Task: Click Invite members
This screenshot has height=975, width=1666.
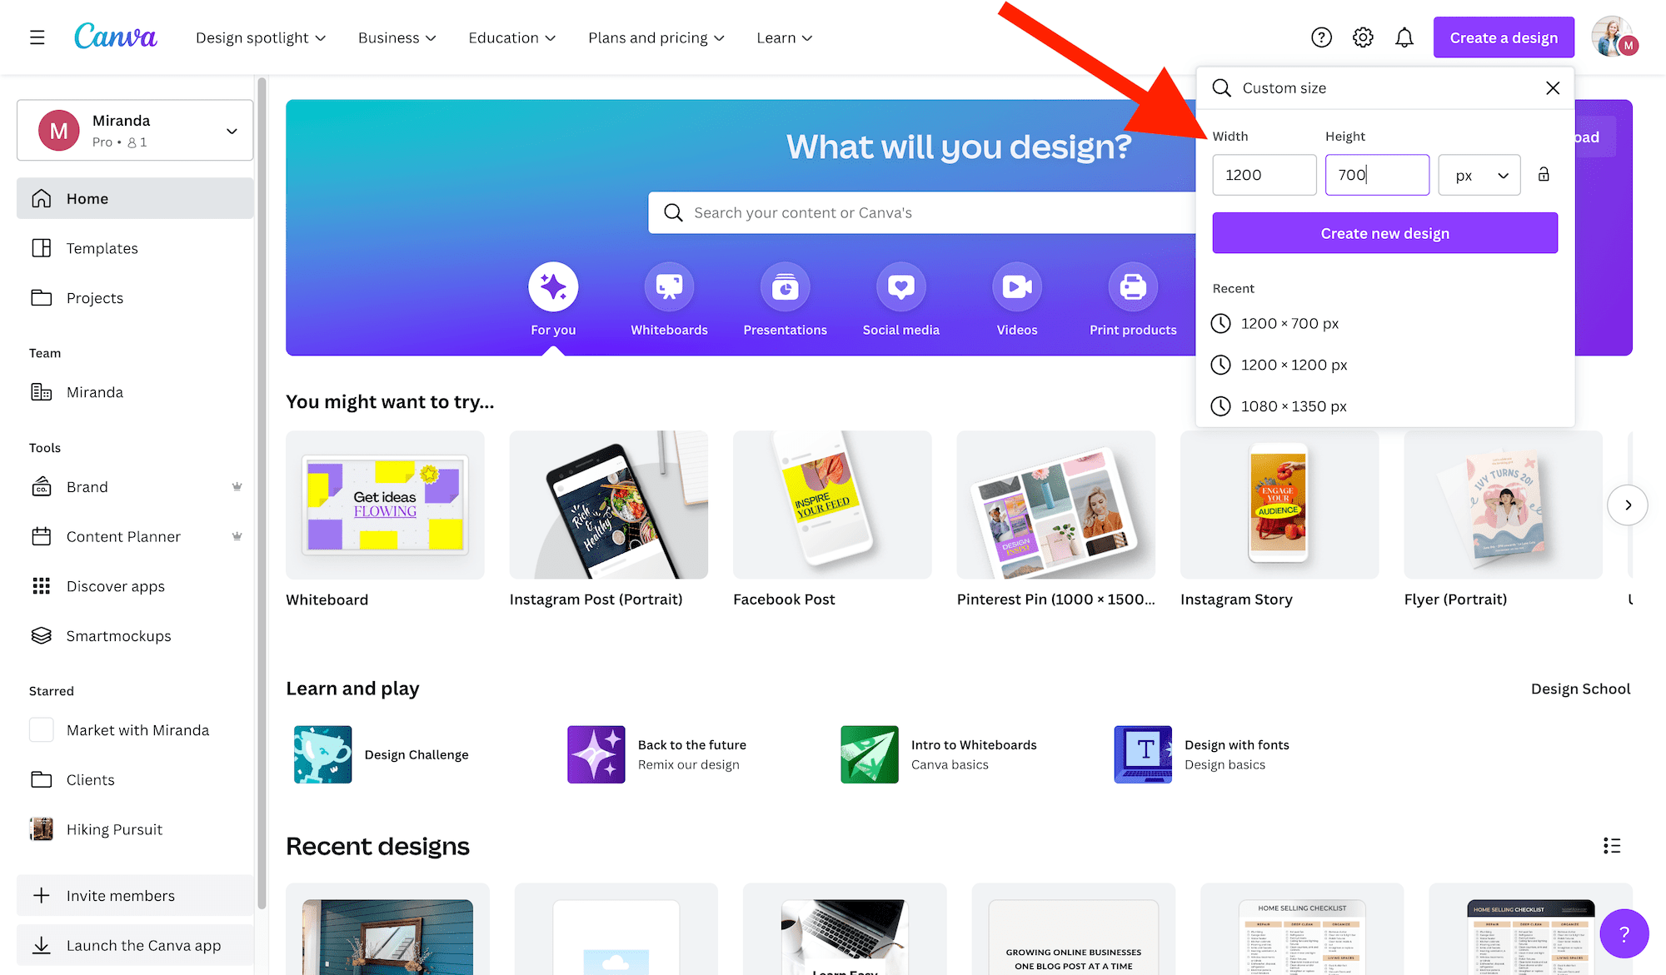Action: [x=135, y=896]
